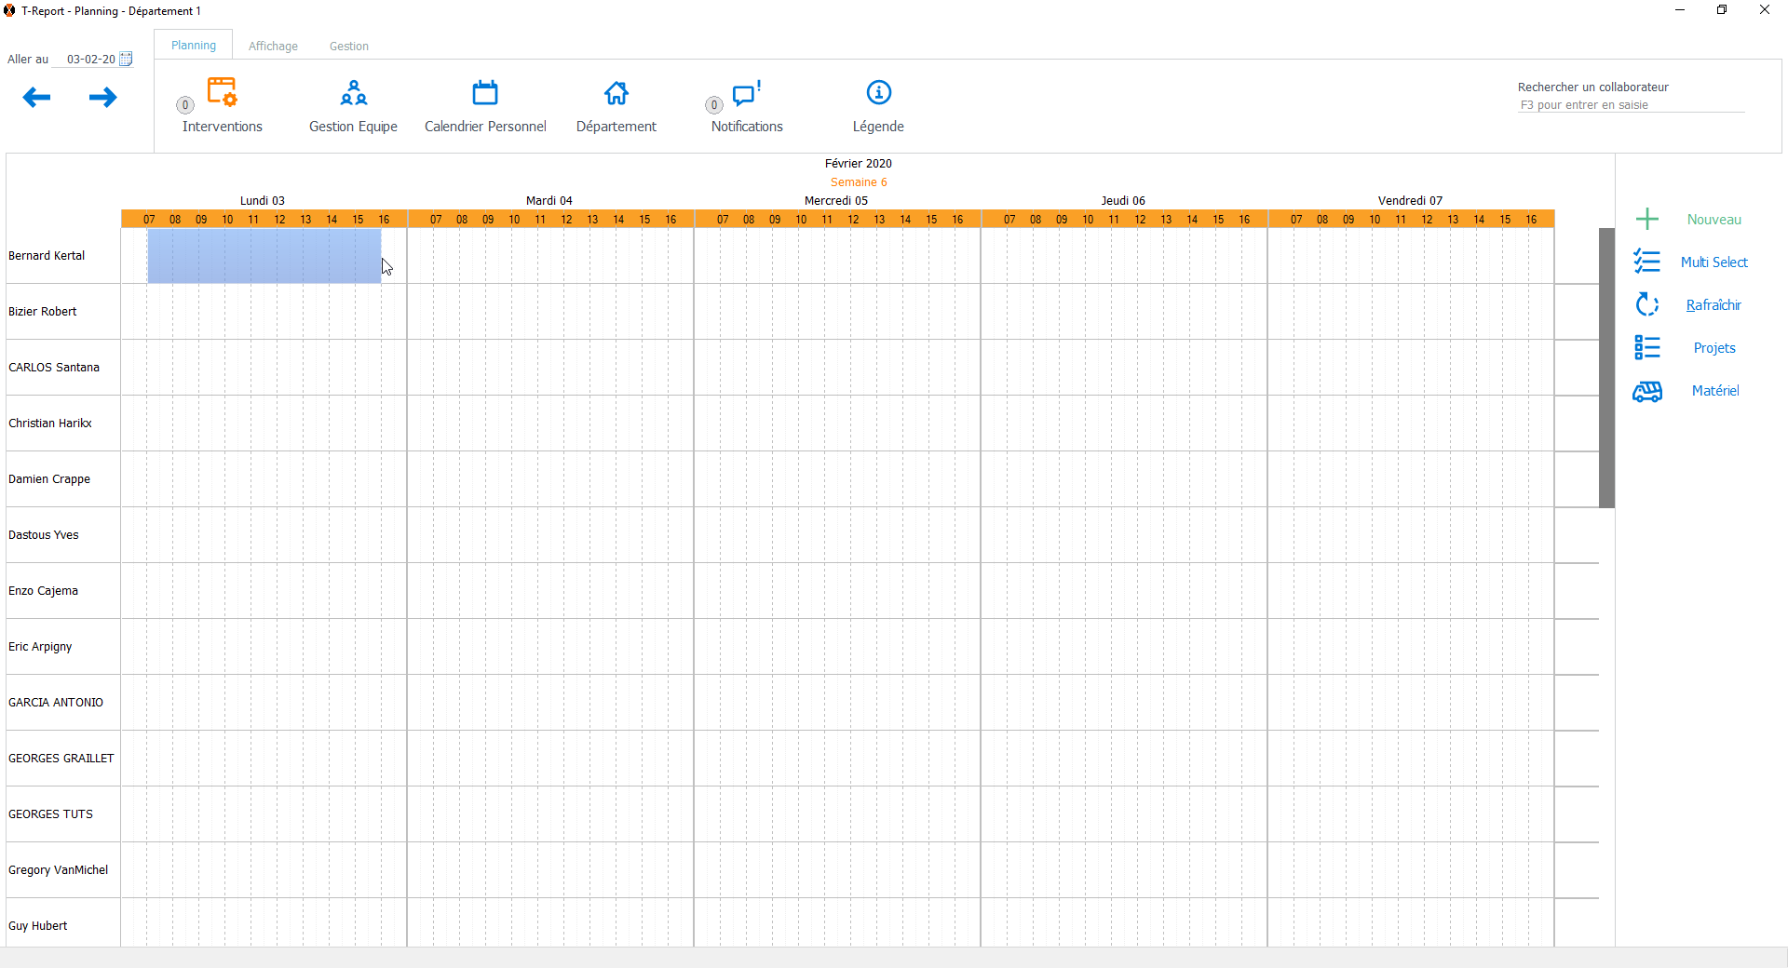Switch to the Affichage tab
Image resolution: width=1788 pixels, height=968 pixels.
[x=273, y=46]
